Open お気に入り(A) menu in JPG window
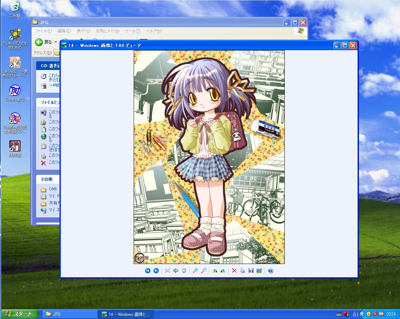The width and height of the screenshot is (400, 319). point(108,31)
